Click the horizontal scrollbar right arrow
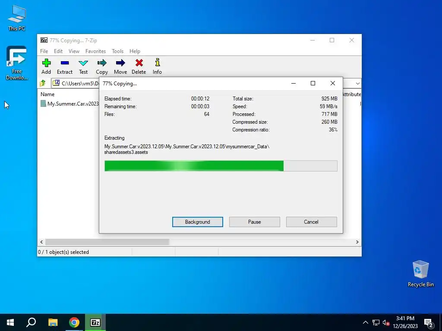The width and height of the screenshot is (442, 331). pos(357,242)
